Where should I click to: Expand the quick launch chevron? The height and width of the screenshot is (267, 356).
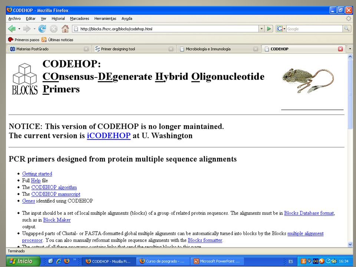(x=75, y=260)
